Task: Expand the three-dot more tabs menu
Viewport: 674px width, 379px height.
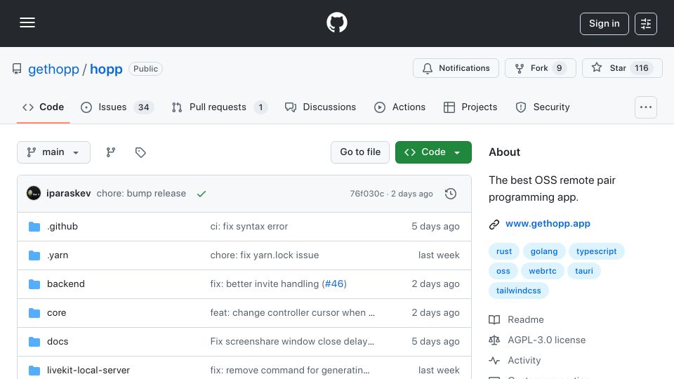Action: tap(646, 107)
